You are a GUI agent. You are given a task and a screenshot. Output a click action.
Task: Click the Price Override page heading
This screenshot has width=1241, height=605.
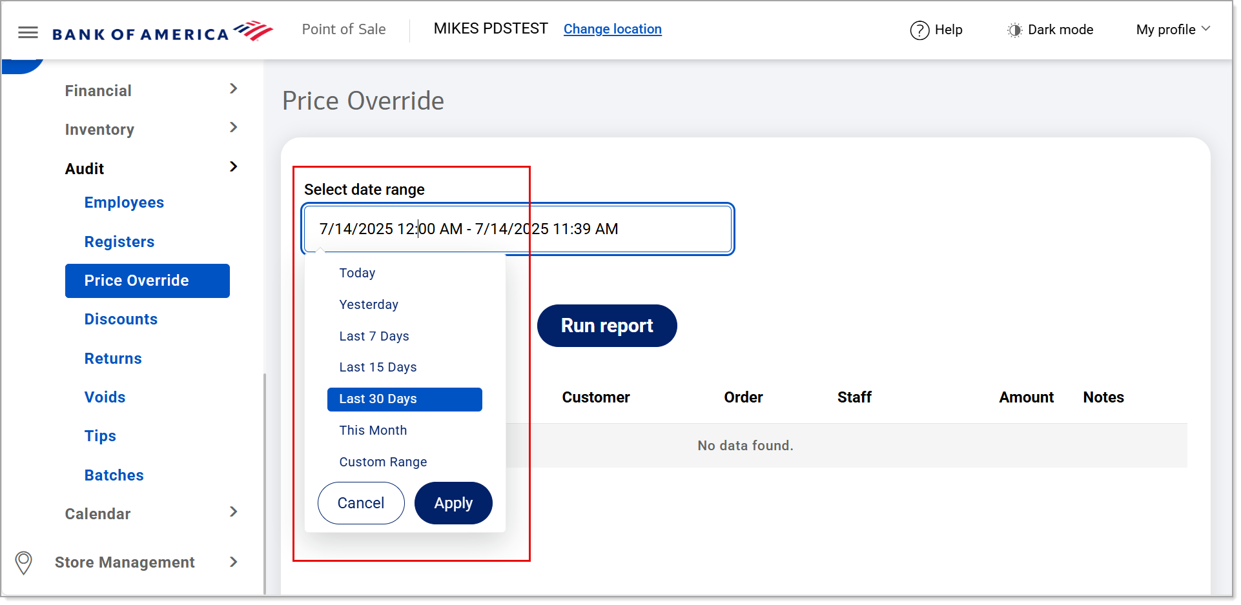coord(363,101)
